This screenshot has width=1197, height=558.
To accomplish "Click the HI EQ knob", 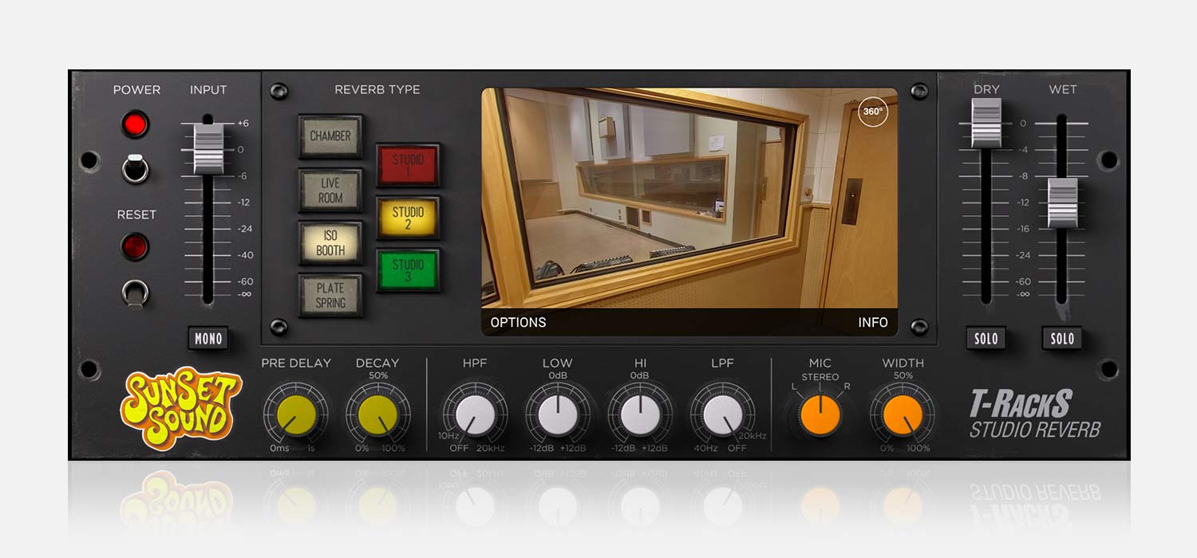I will coord(640,415).
